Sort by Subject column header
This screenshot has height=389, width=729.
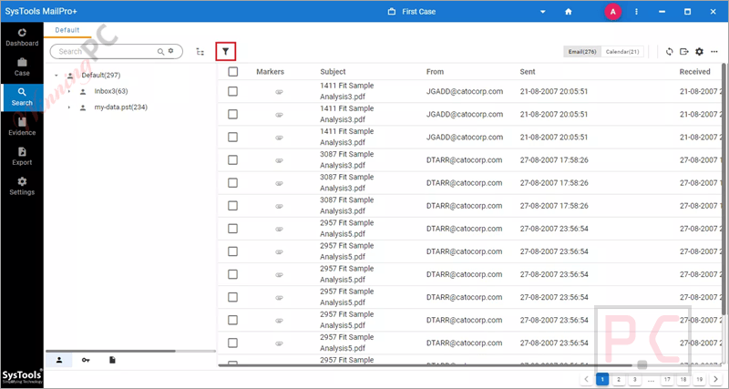[333, 72]
